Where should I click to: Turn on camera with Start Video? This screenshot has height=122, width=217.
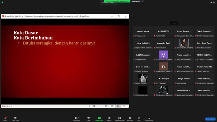click(16, 119)
